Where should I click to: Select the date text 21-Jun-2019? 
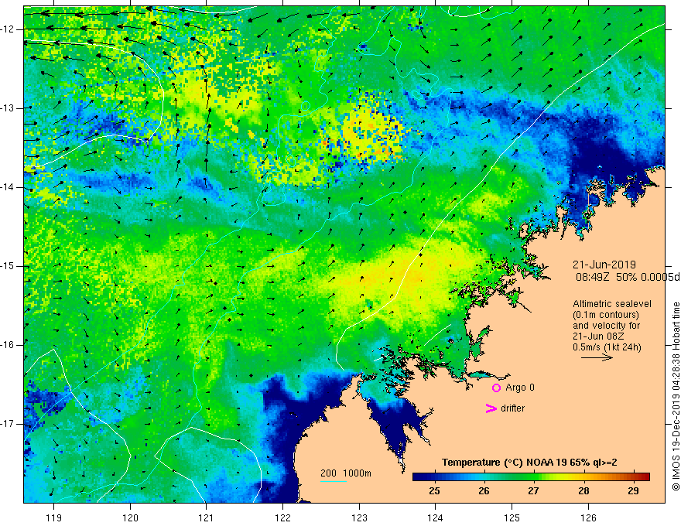coord(604,265)
